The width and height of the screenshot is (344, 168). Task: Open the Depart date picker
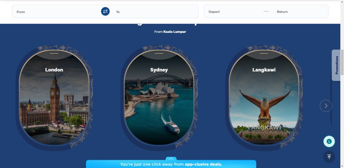[232, 12]
